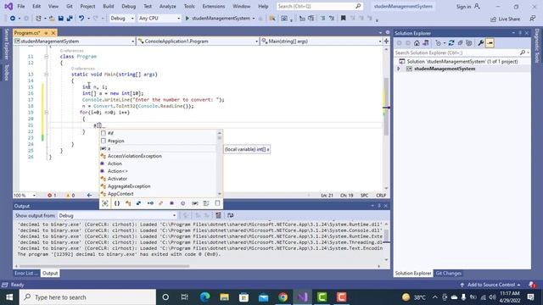The image size is (543, 305).
Task: Navigate backward using toolbar circle arrow
Action: pyautogui.click(x=13, y=19)
